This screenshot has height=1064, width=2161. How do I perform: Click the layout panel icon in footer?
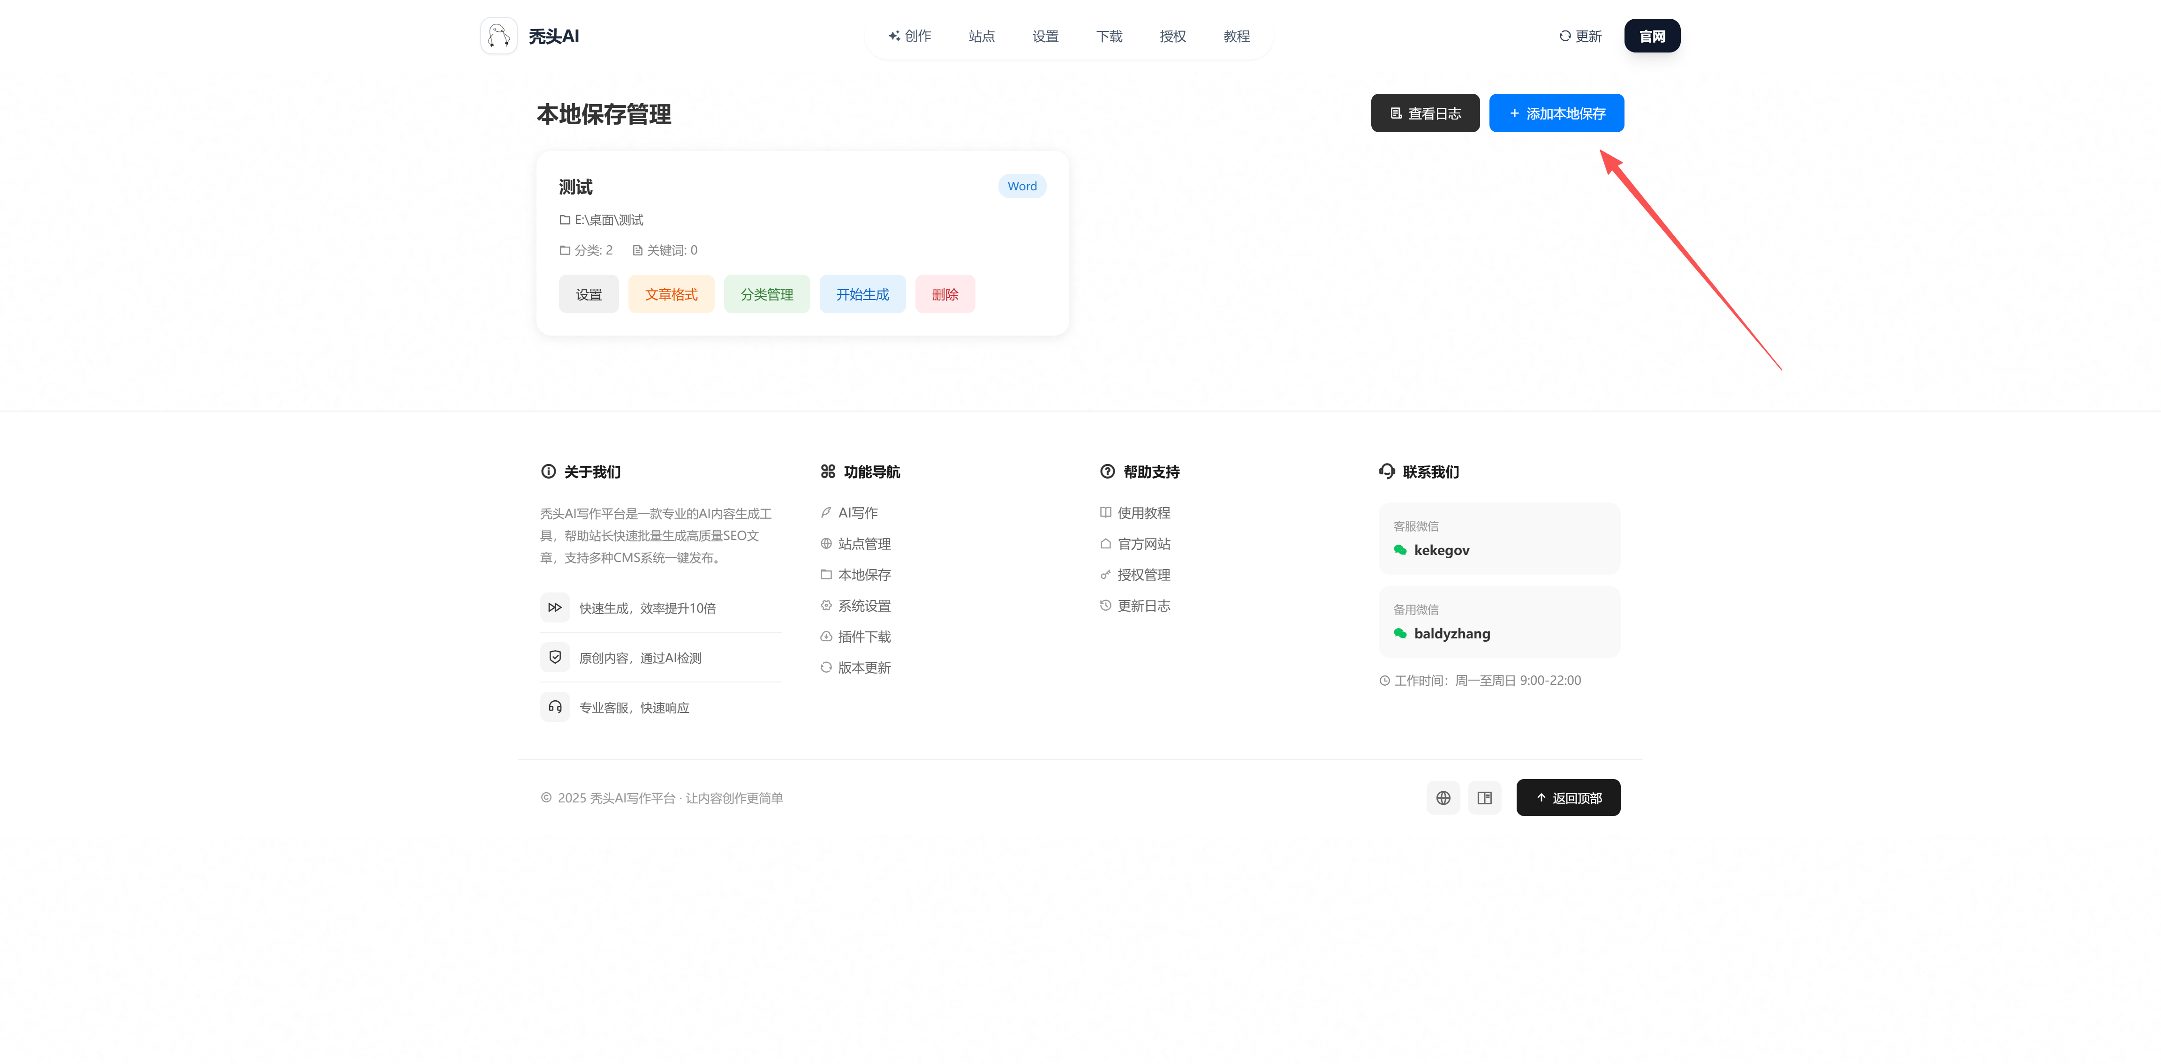(1484, 797)
